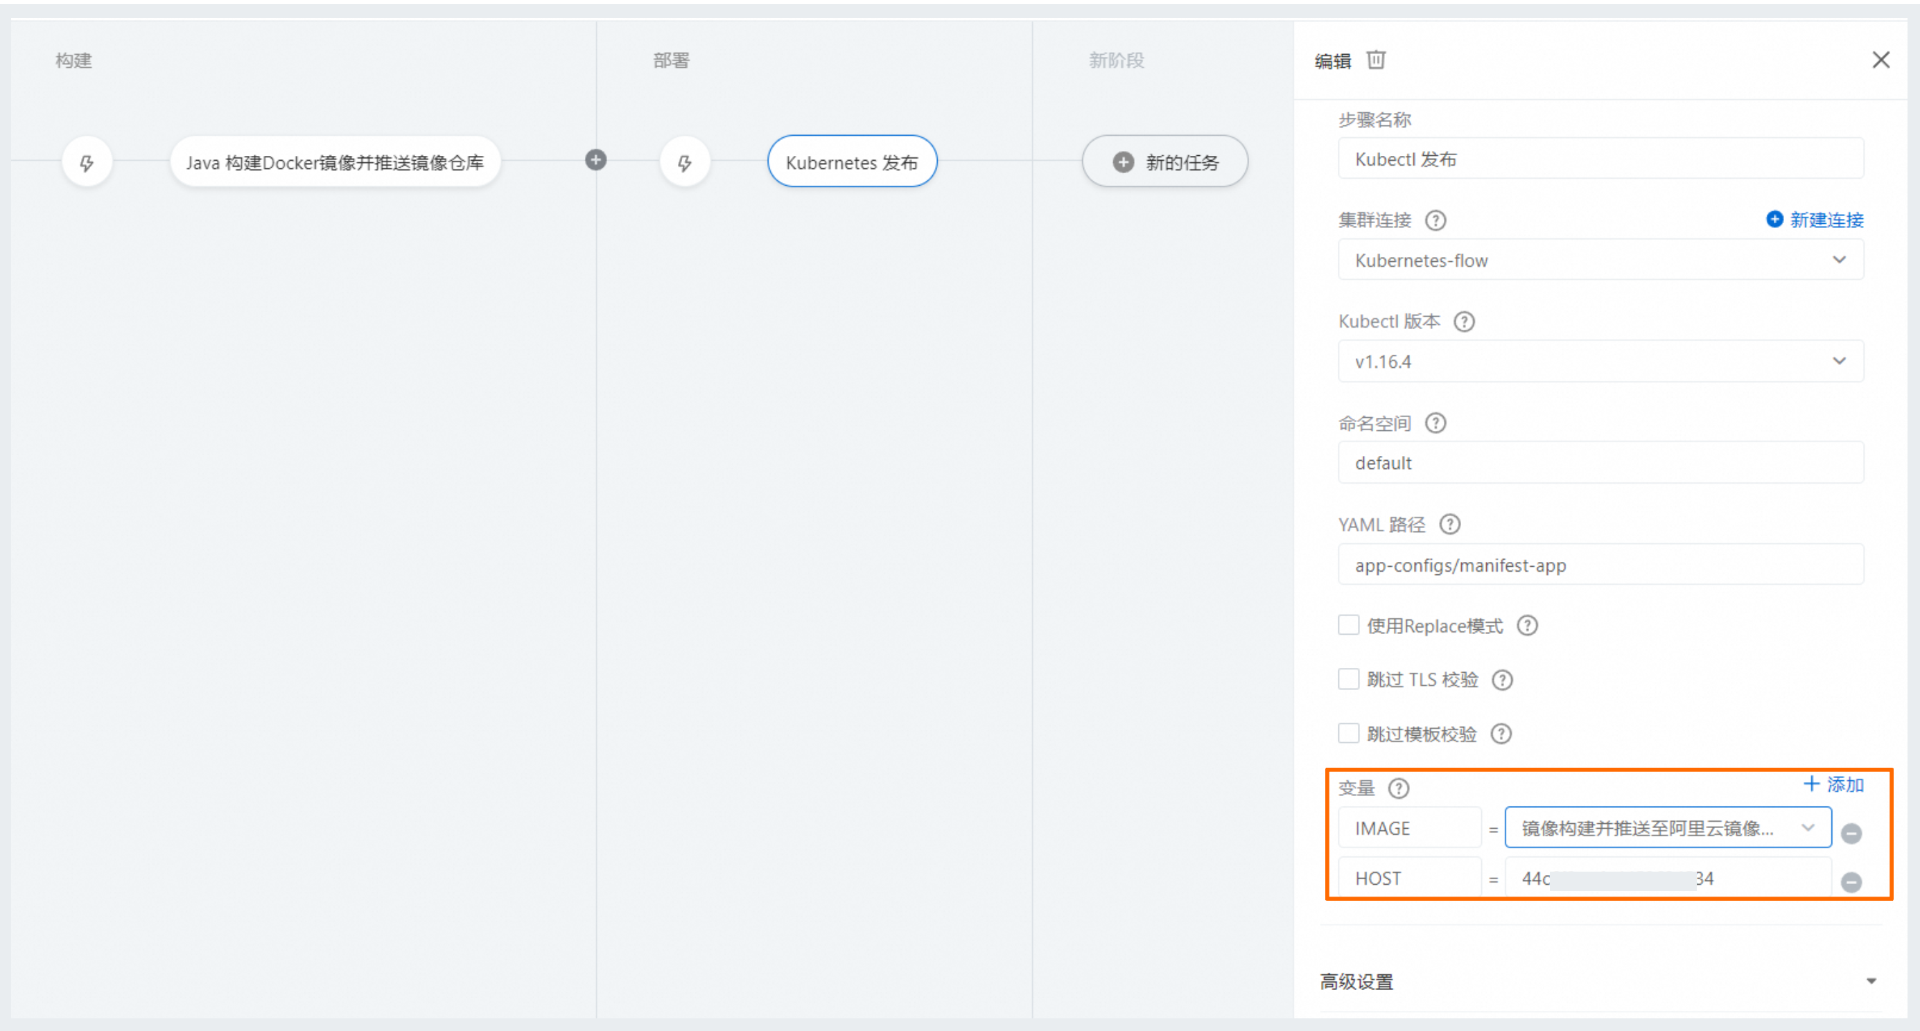Open the Kubectl 版本 dropdown showing v1.16.4
The height and width of the screenshot is (1031, 1920).
[1601, 361]
